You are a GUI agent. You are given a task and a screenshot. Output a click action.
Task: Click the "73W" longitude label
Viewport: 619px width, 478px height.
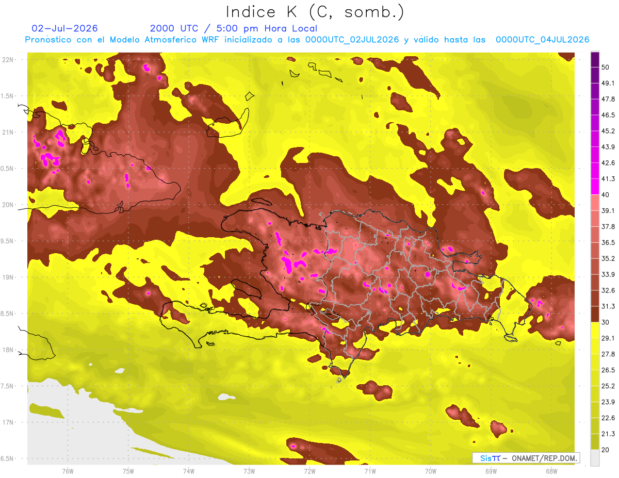(249, 471)
